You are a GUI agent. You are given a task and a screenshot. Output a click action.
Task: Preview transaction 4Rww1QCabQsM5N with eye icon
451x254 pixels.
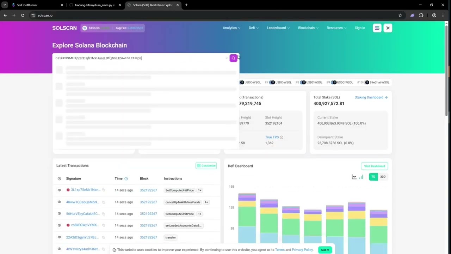point(59,202)
